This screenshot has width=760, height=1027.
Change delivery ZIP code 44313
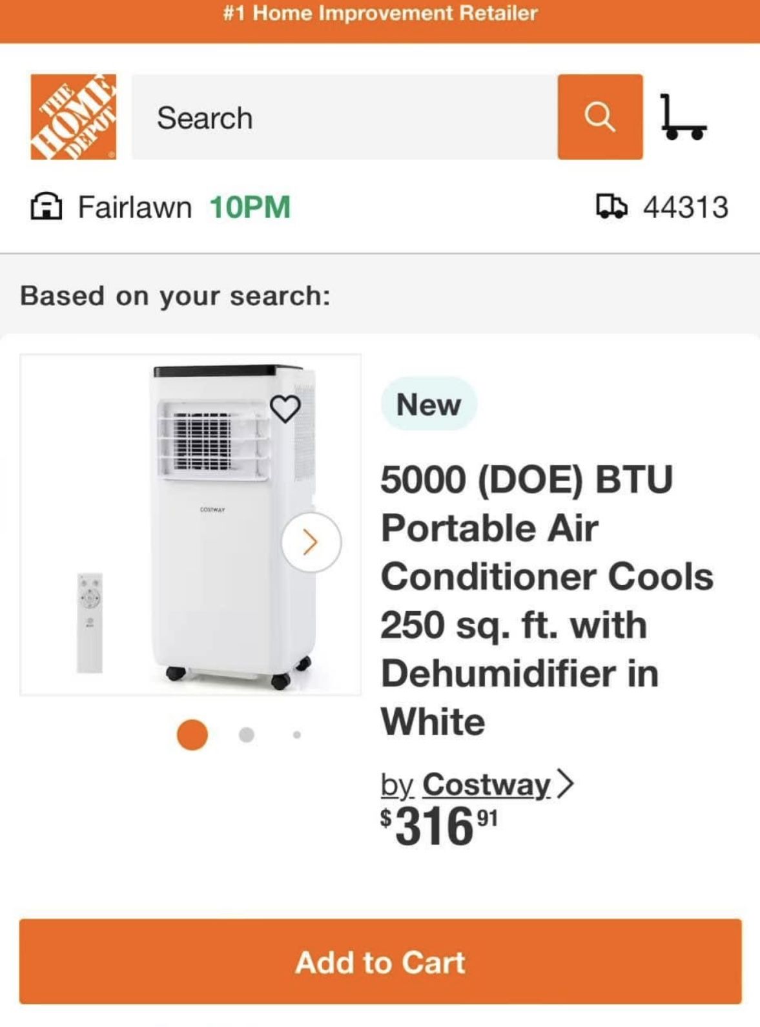(685, 207)
